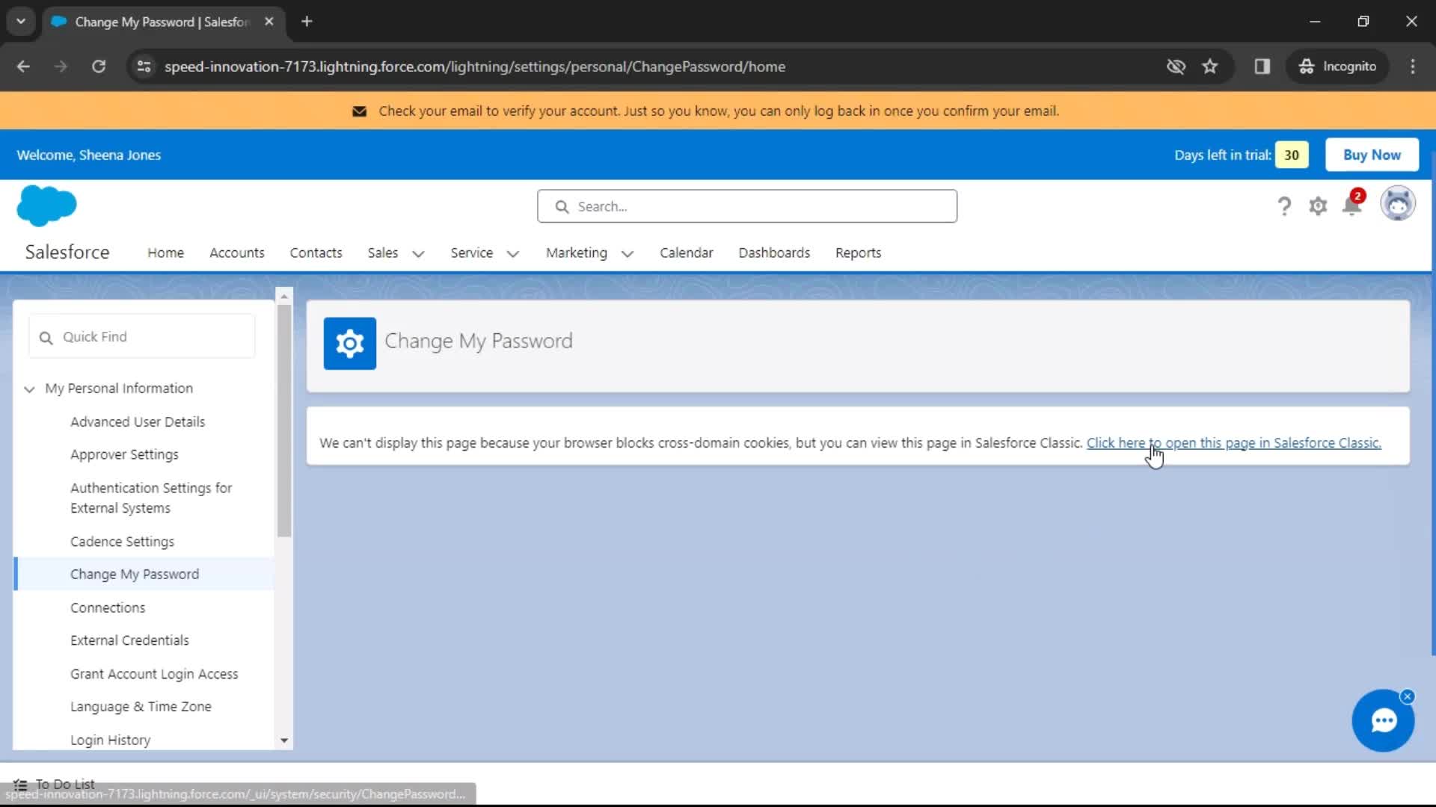Image resolution: width=1436 pixels, height=807 pixels.
Task: Click the Incognito indicator
Action: coord(1337,67)
